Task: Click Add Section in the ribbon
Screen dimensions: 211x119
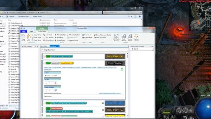Action: 48,37
